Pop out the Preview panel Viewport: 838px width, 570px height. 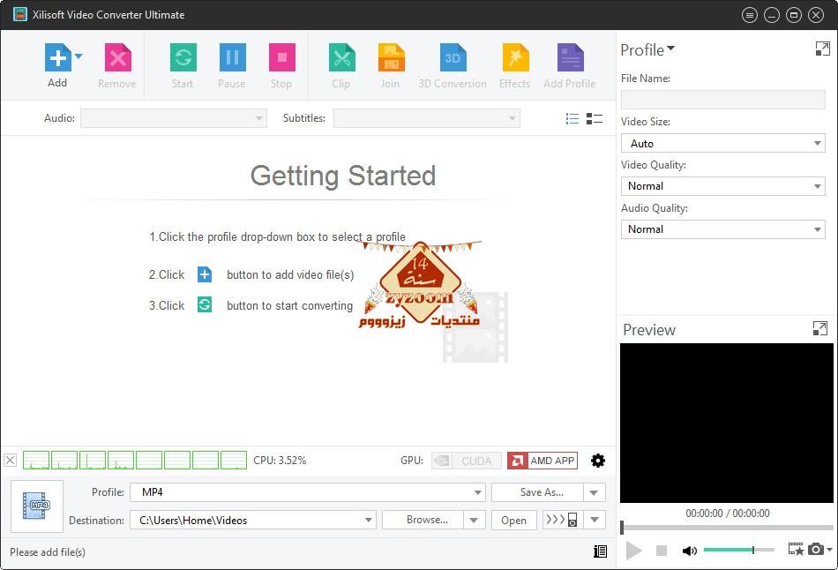click(819, 328)
